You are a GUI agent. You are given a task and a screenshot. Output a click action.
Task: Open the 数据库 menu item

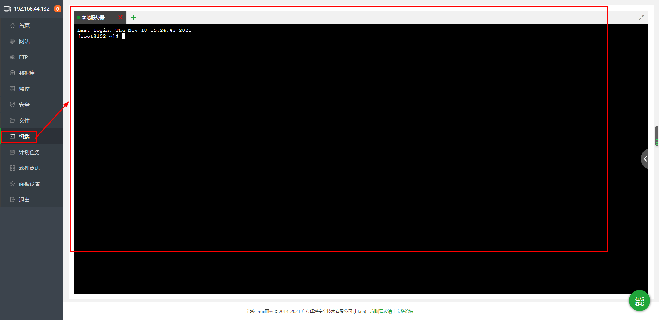point(32,73)
